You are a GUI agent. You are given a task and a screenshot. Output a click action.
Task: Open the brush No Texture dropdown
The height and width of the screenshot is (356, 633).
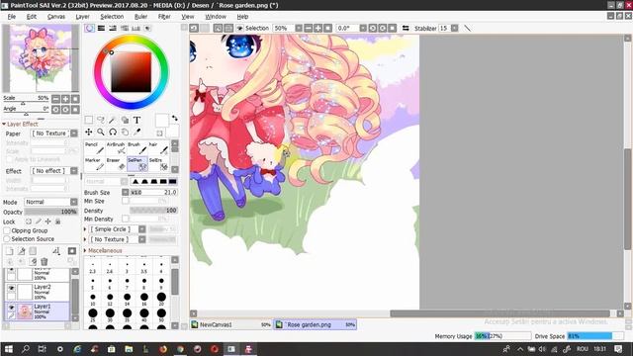(x=117, y=239)
